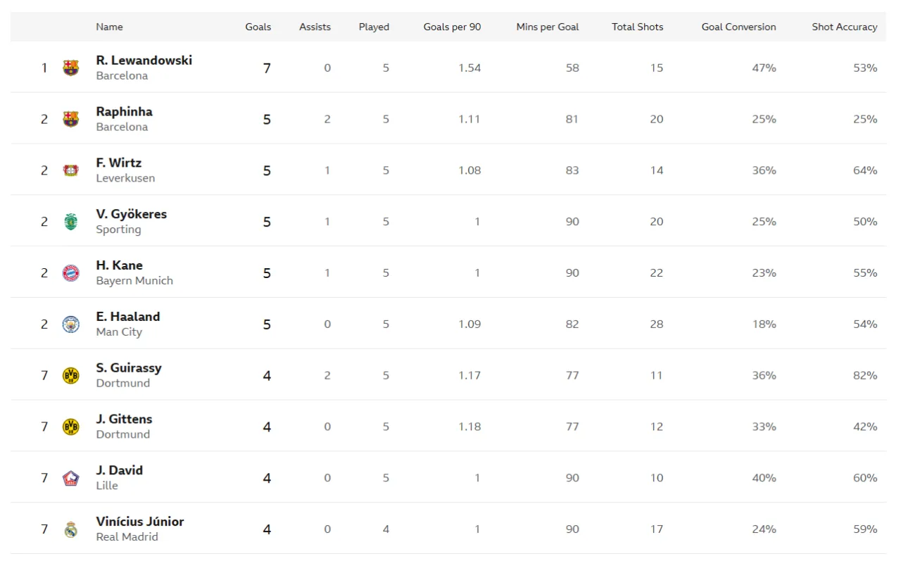Click the Goals per 90 header
The width and height of the screenshot is (901, 561).
[x=452, y=27]
